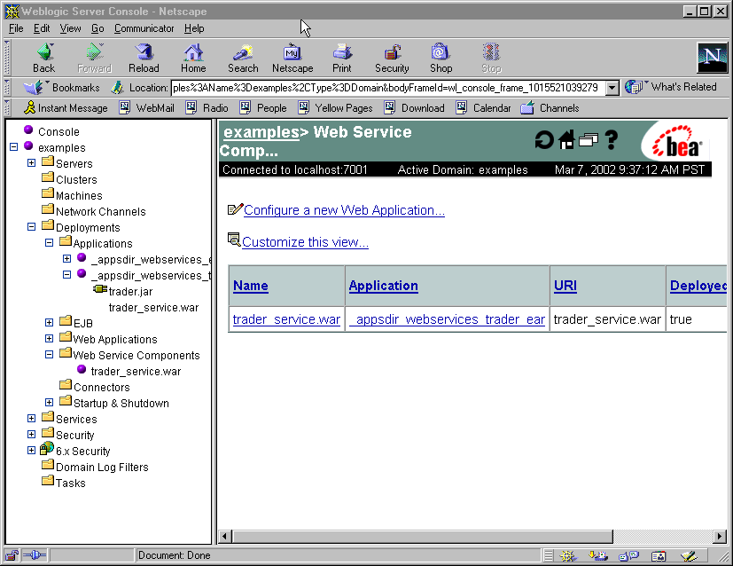733x566 pixels.
Task: Click the console refresh icon in header
Action: click(x=544, y=140)
